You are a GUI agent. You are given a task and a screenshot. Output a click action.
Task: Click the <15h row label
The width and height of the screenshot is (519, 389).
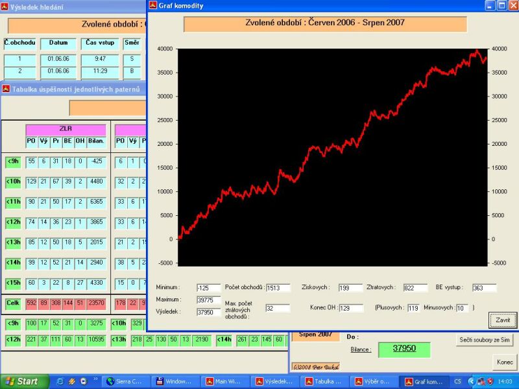[x=13, y=283]
